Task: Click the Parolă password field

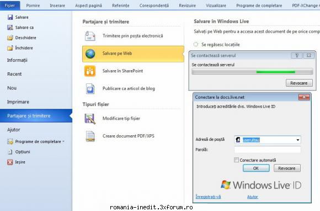Action: (268, 150)
